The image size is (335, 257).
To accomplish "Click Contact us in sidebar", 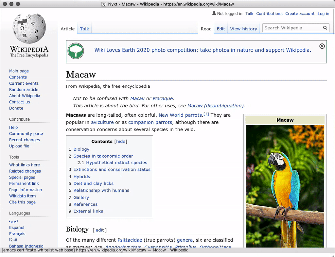I will 20,102.
